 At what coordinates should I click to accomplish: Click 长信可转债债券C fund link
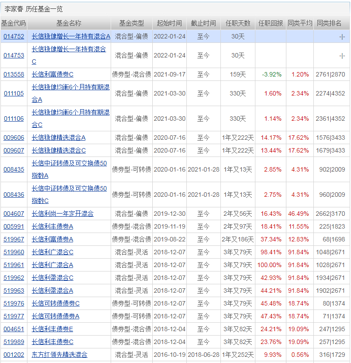coord(55,303)
